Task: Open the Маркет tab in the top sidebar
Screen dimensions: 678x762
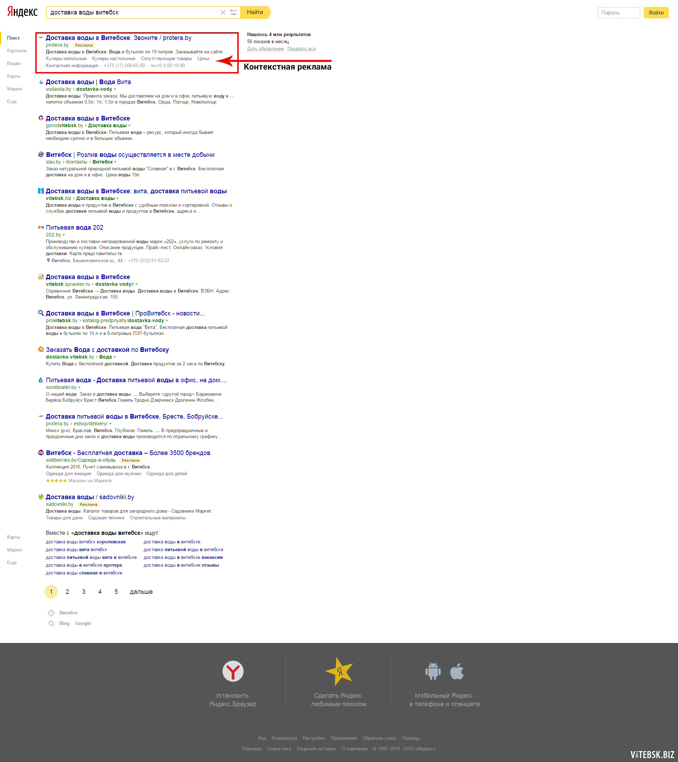Action: (x=15, y=89)
